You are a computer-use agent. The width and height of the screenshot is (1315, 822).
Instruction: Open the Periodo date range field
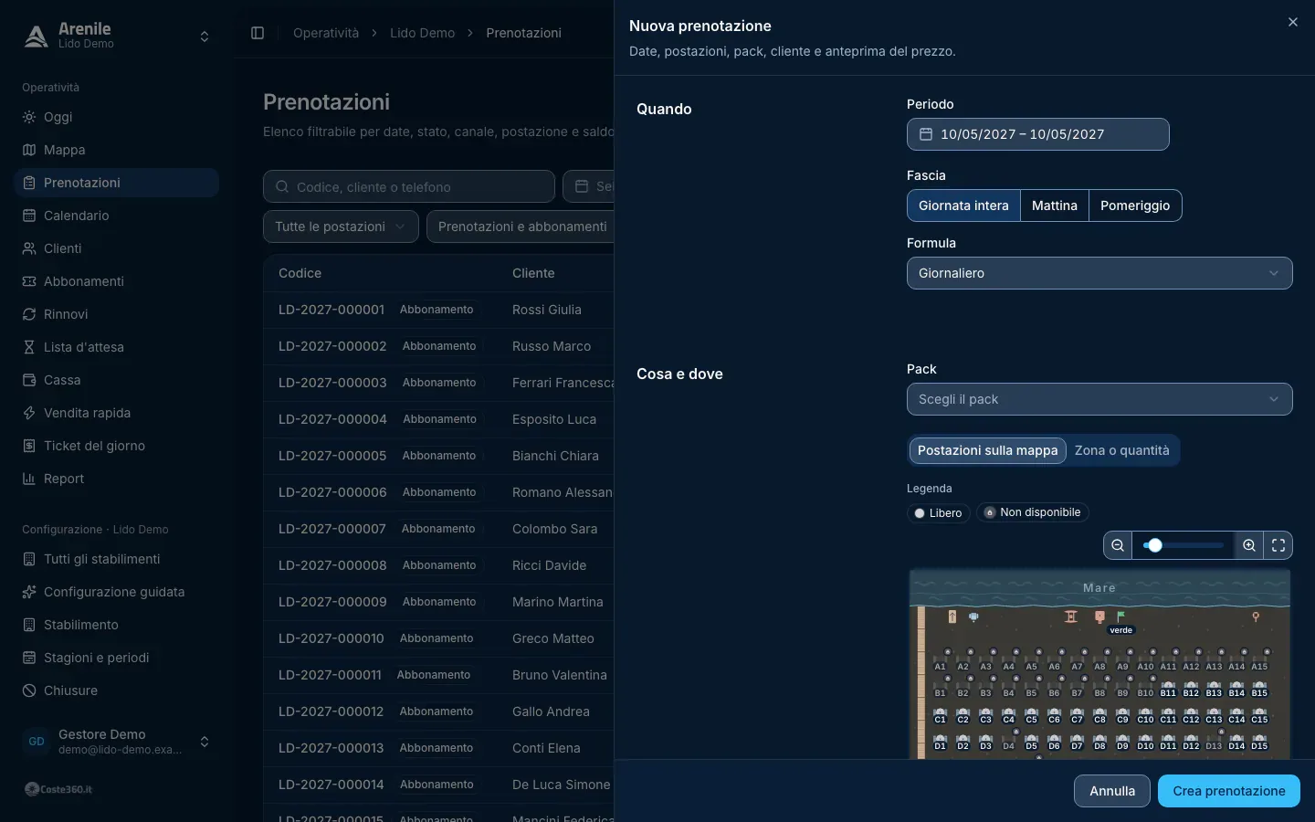[1037, 134]
